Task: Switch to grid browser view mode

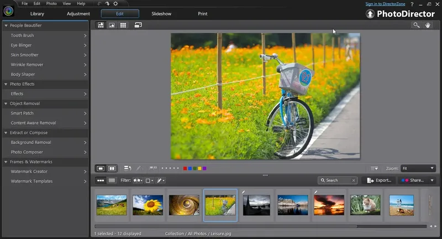Action: pos(123,25)
